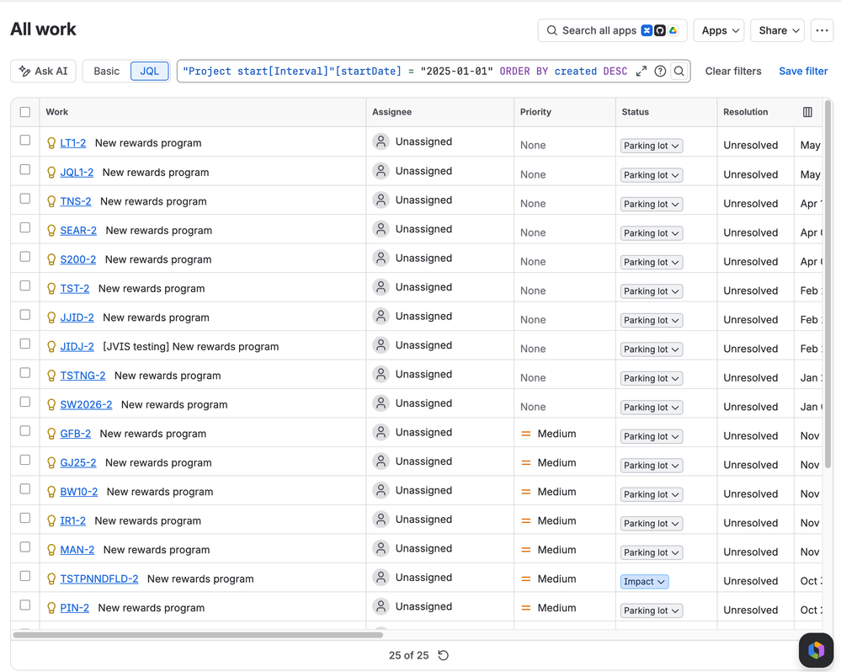
Task: Check the box for LT1-2 row
Action: 25,140
